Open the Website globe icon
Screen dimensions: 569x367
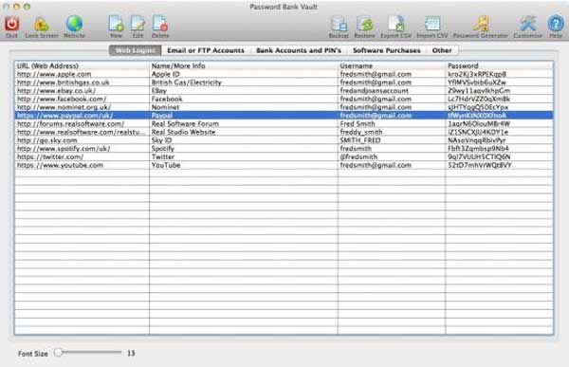pos(74,24)
